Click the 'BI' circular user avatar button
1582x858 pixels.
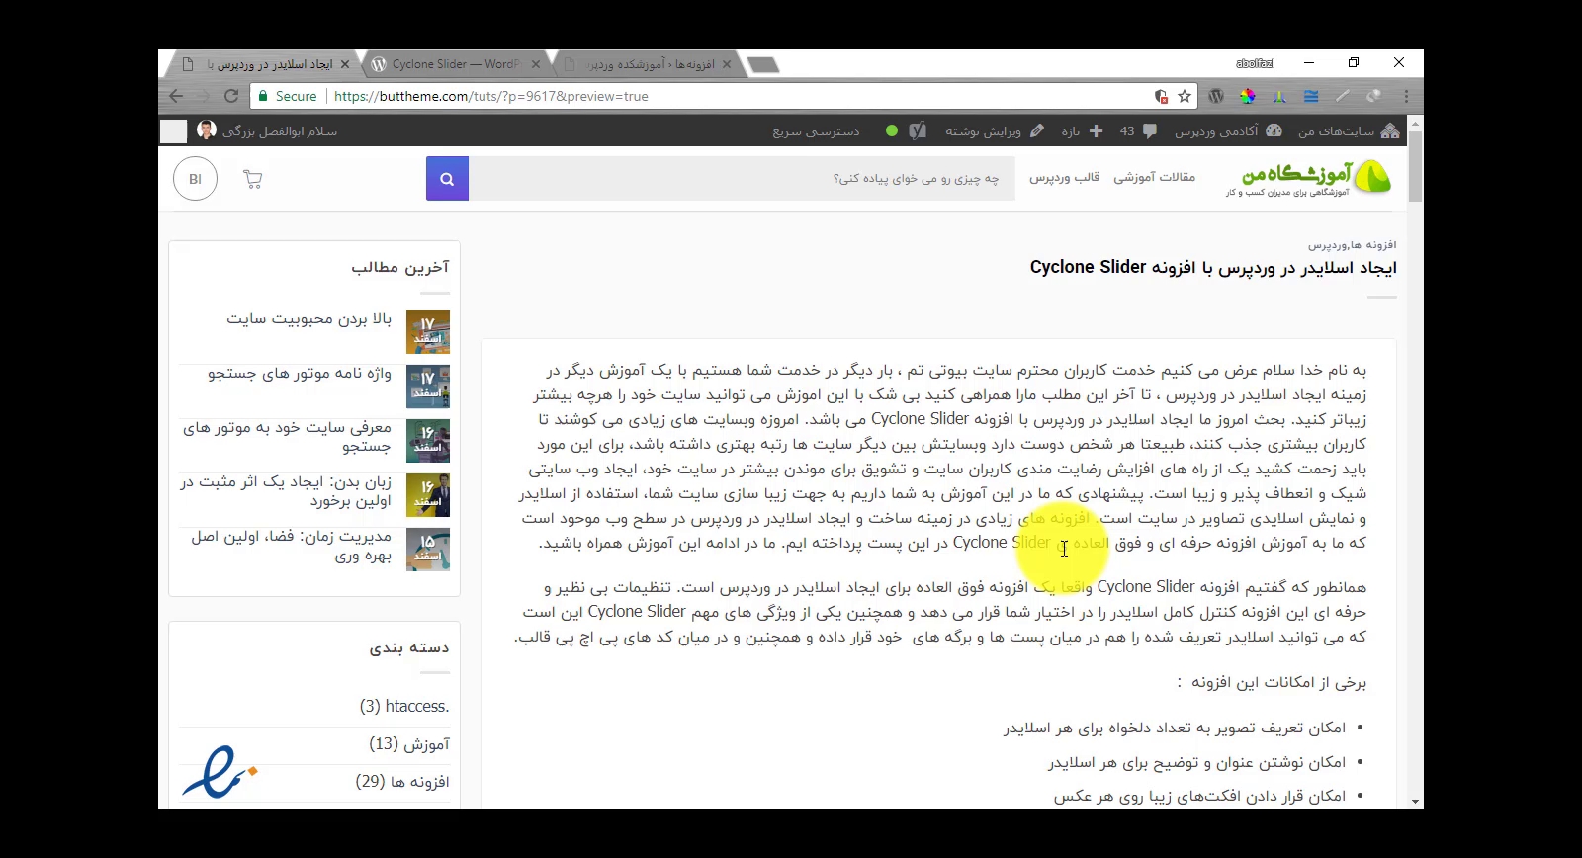[195, 179]
